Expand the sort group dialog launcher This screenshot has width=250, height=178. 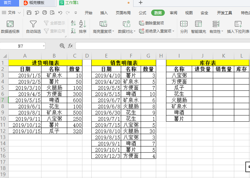(x=65, y=36)
